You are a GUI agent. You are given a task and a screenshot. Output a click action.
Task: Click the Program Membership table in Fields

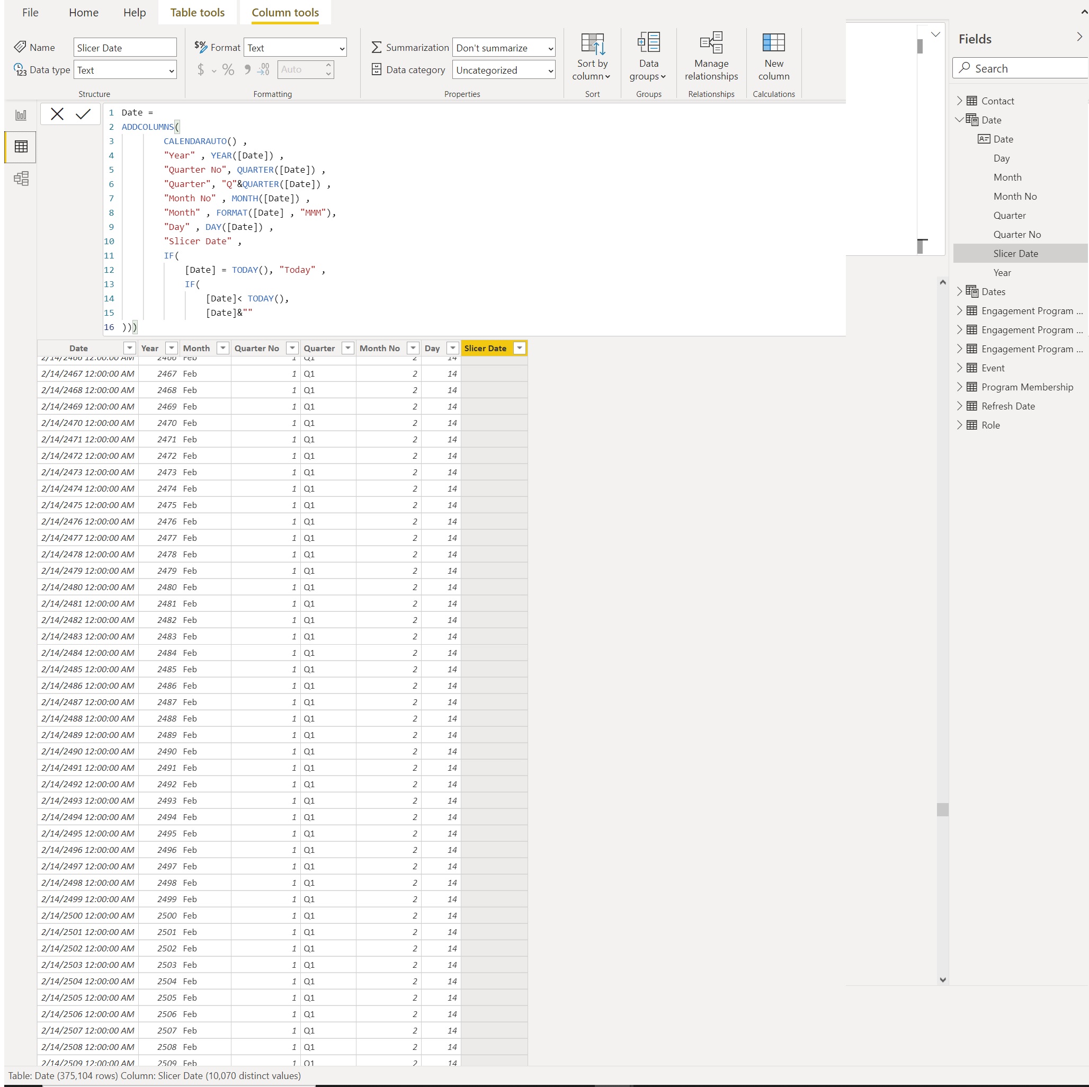(x=1027, y=387)
